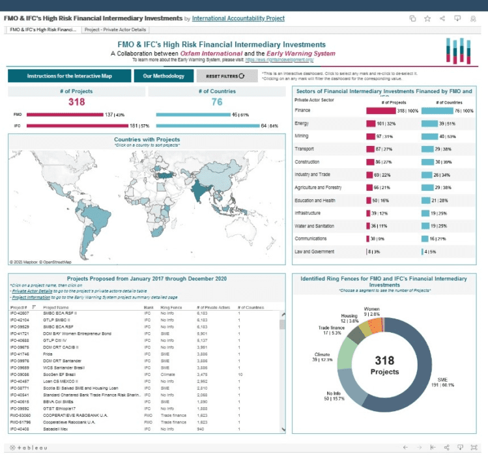Select the IFC countries bar (64 | 84%)
Screen dimensions: 488x456
(x=208, y=126)
